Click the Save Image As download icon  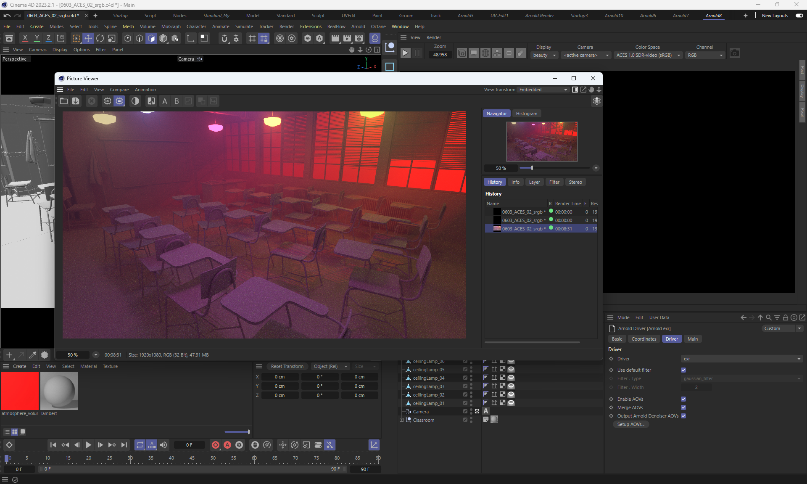coord(76,101)
